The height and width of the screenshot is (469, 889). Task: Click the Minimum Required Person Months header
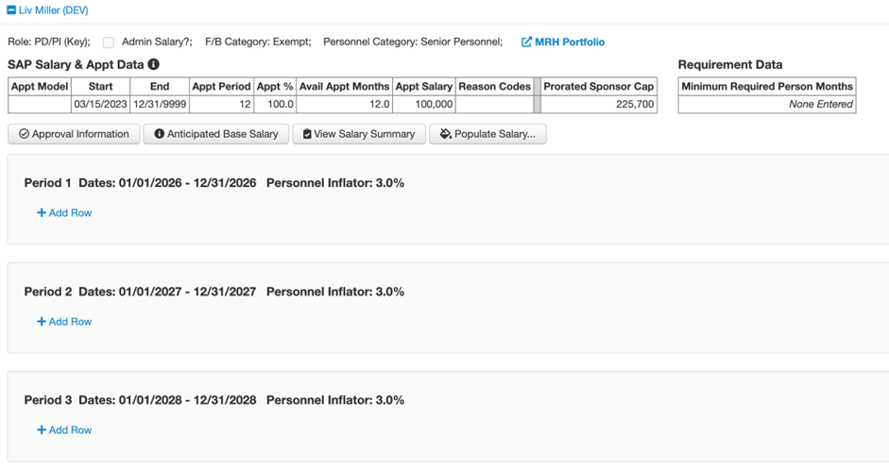tap(766, 87)
